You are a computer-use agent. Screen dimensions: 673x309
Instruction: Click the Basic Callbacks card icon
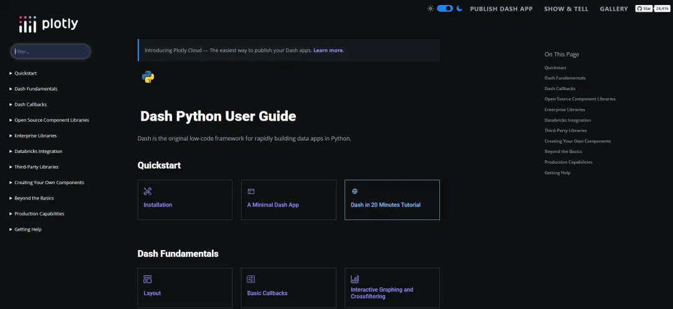[x=251, y=279]
